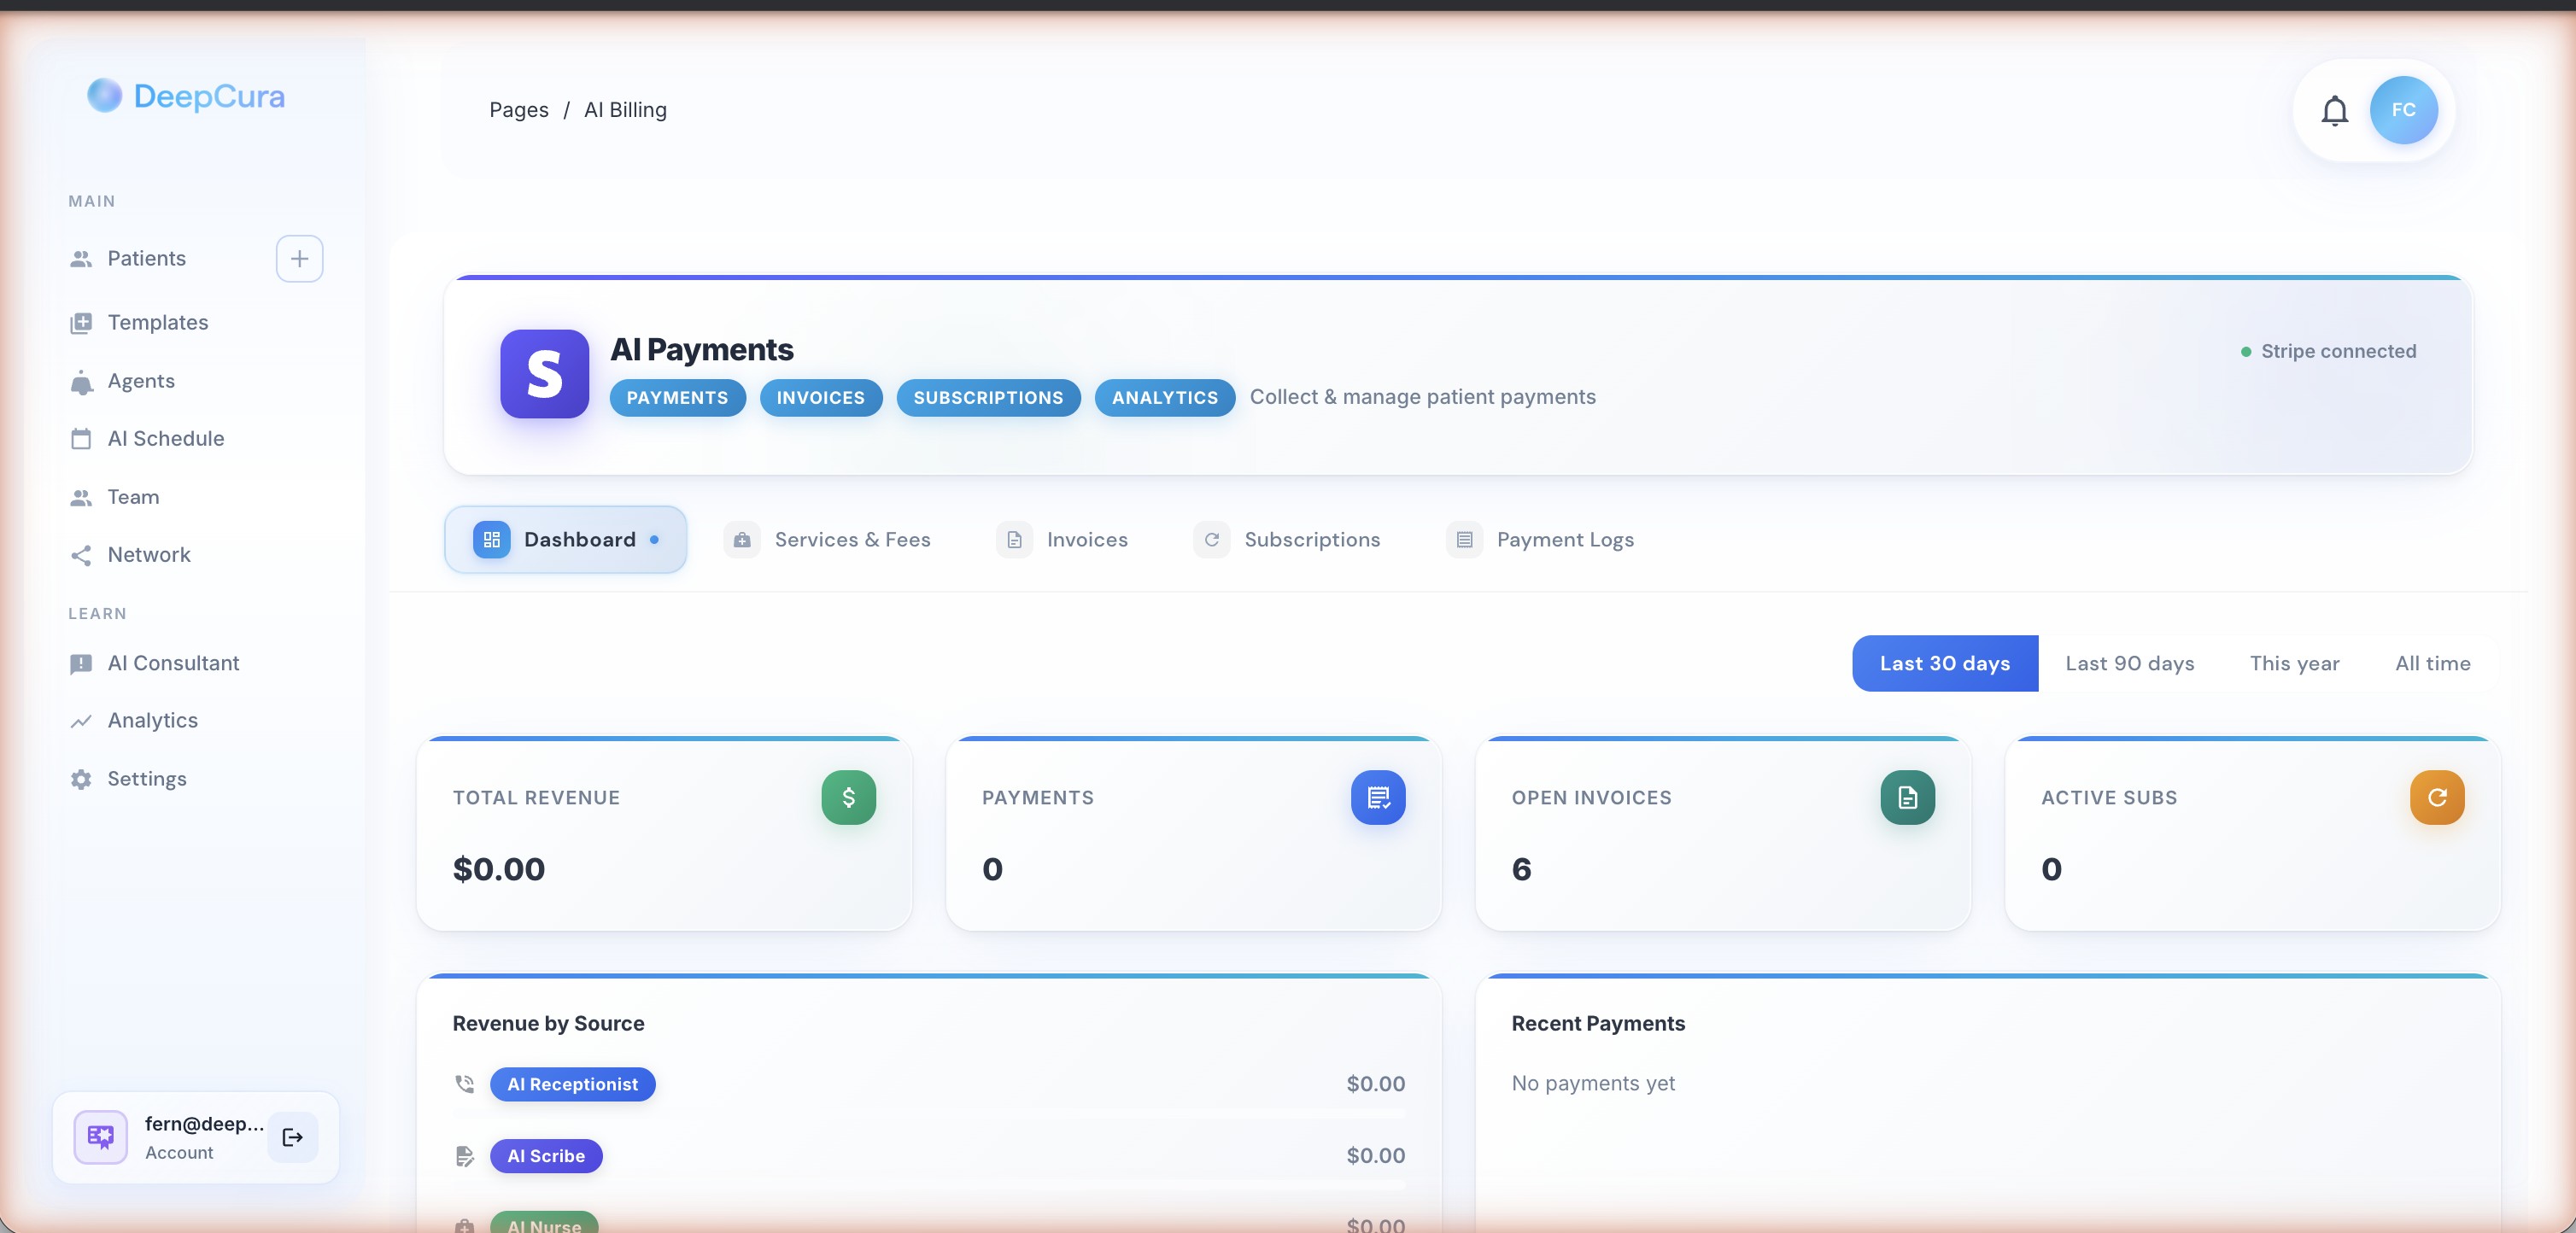This screenshot has height=1233, width=2576.
Task: Click the Stripe connected status
Action: click(2328, 352)
